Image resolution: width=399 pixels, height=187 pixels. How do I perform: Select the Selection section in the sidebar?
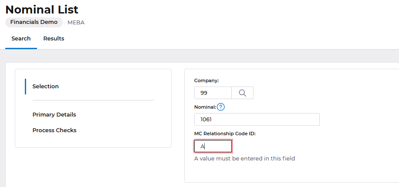(x=46, y=87)
